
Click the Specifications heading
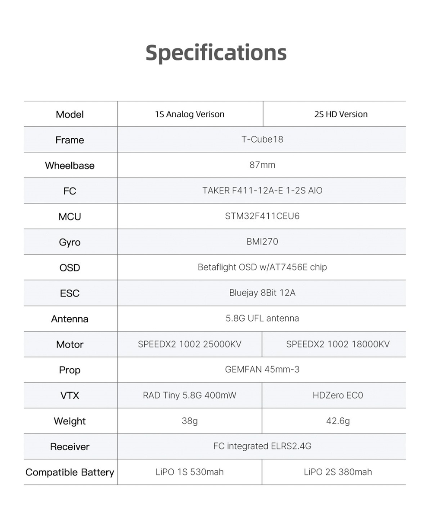pos(216,53)
